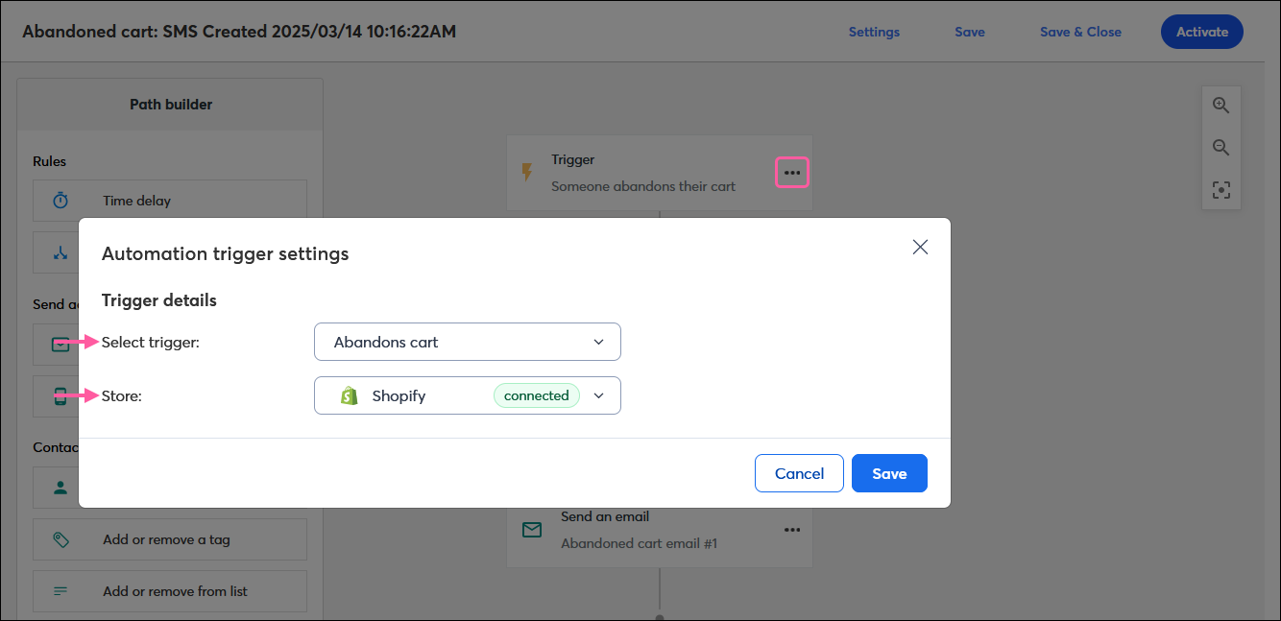Select Add or remove from list
The image size is (1281, 621).
click(x=170, y=591)
